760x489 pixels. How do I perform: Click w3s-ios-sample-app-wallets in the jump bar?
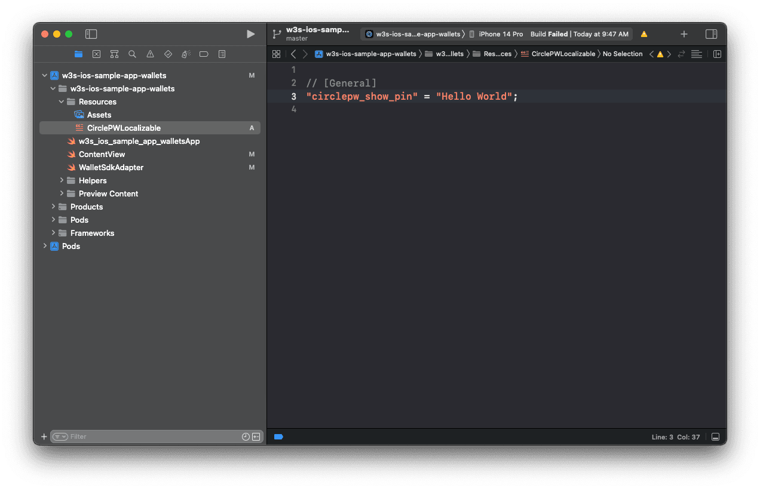(x=366, y=54)
